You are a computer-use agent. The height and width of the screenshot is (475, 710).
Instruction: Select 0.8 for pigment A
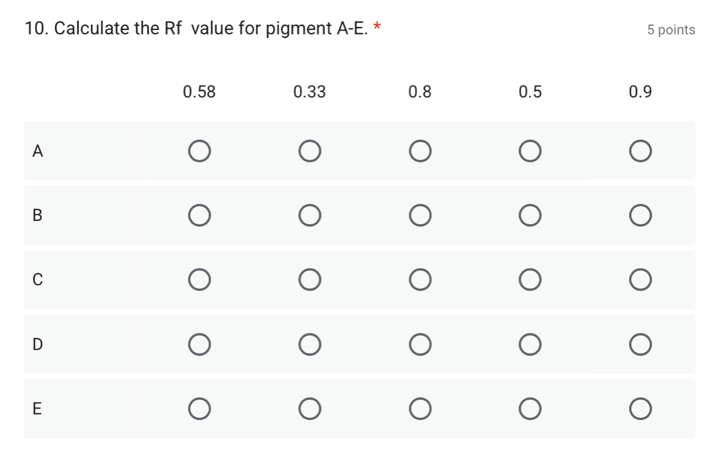[x=419, y=151]
